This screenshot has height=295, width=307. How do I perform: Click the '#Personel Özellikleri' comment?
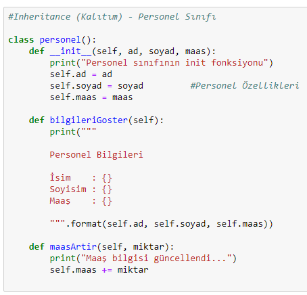click(x=245, y=86)
